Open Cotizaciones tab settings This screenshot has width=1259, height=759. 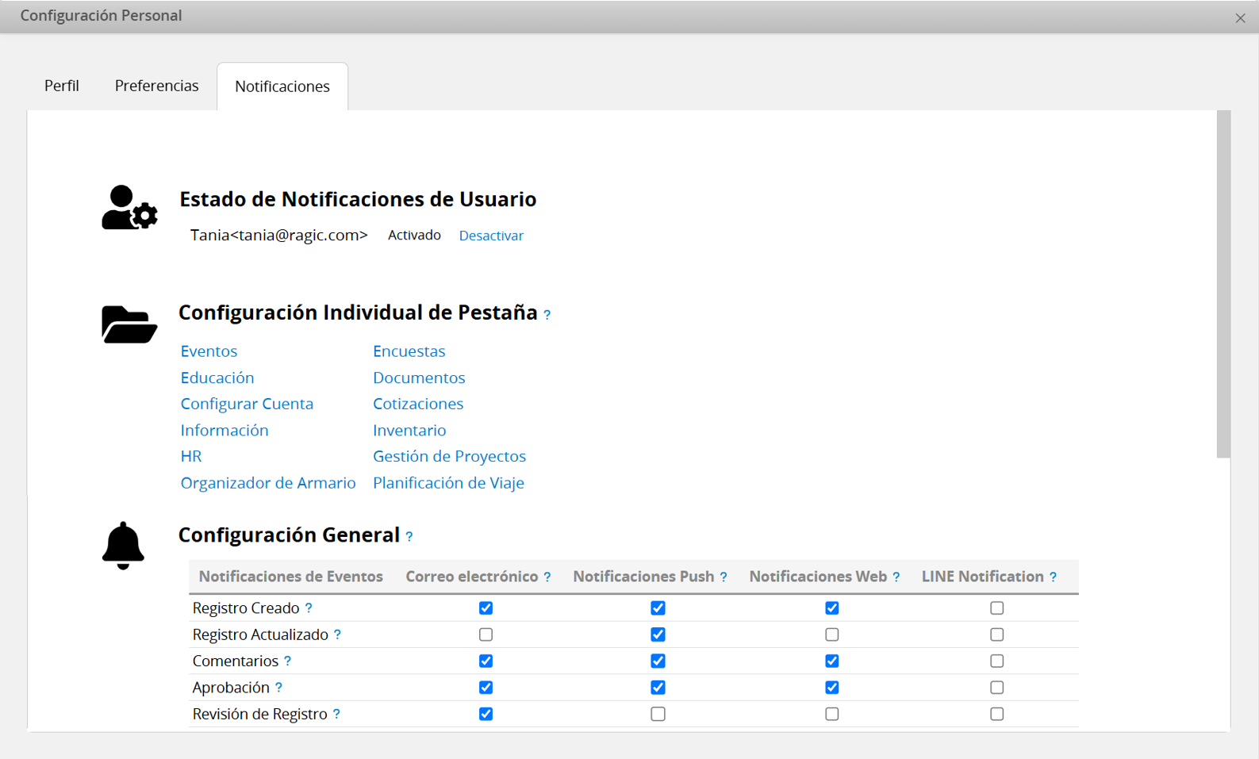(418, 404)
